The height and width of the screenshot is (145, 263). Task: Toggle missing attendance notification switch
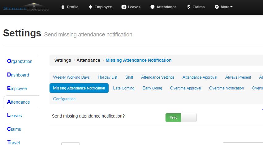coord(181,118)
